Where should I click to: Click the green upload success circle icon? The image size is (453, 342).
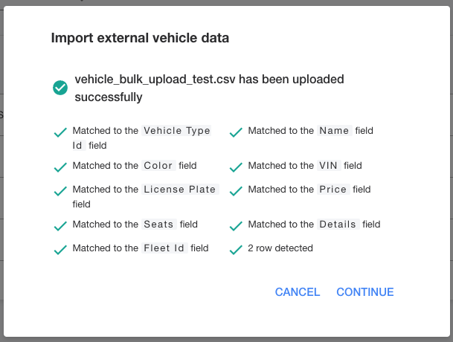[60, 88]
